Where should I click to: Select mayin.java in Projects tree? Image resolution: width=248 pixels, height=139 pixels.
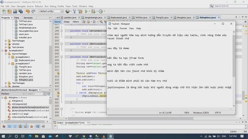click(24, 34)
